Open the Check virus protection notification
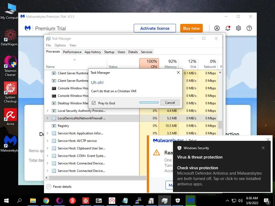Screen dimensions: 275x206 (222, 166)
